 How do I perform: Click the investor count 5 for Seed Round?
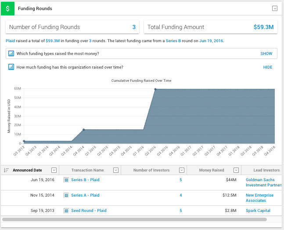point(181,211)
